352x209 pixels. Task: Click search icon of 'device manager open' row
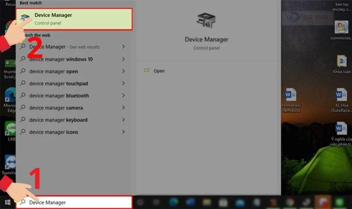click(23, 71)
